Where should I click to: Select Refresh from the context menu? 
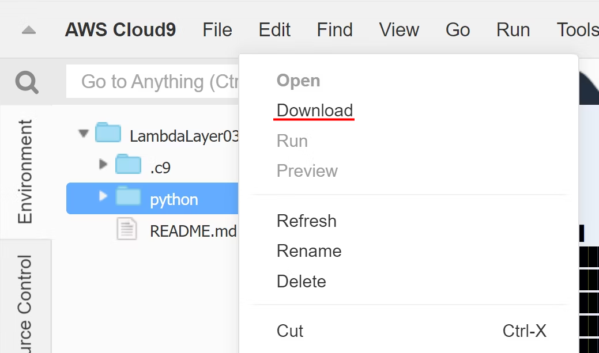306,221
